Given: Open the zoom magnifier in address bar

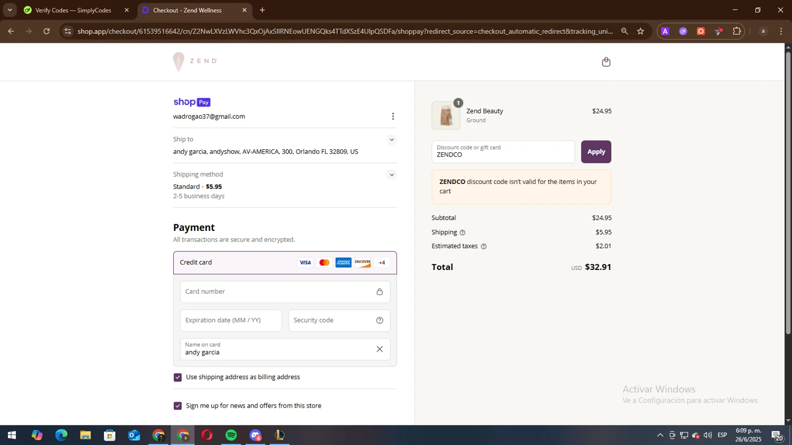Looking at the screenshot, I should [625, 31].
